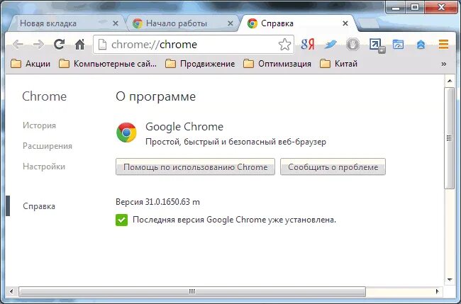Click the horizontal scrollbar thumb
This screenshot has height=304, width=461.
(192, 292)
